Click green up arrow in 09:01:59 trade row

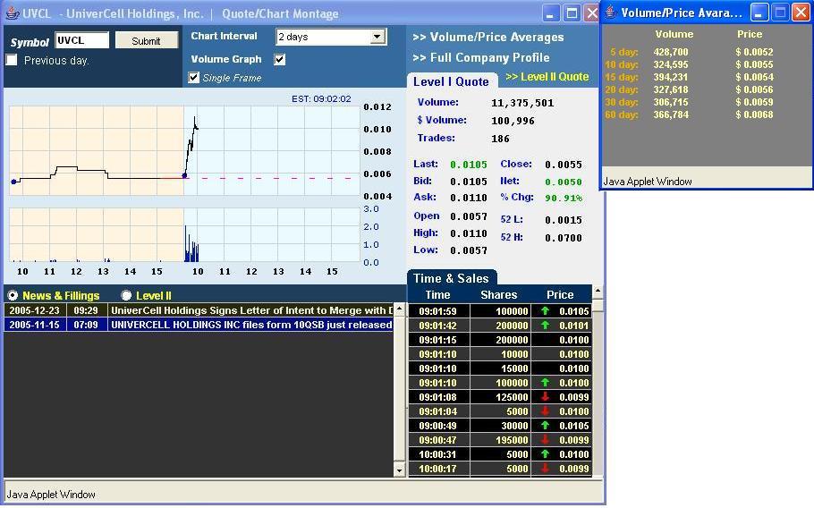pos(545,311)
